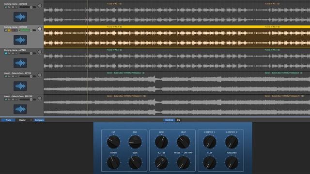Adjust the pan knob on Xenon - Soko & Sev - BEFORE
Image resolution: width=310 pixels, height=174 pixels.
tap(40, 98)
